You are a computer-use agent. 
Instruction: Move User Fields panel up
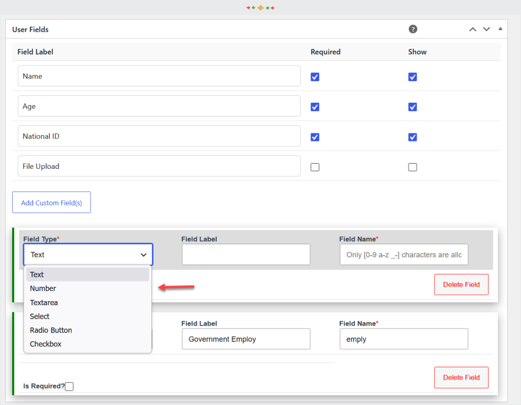(472, 29)
